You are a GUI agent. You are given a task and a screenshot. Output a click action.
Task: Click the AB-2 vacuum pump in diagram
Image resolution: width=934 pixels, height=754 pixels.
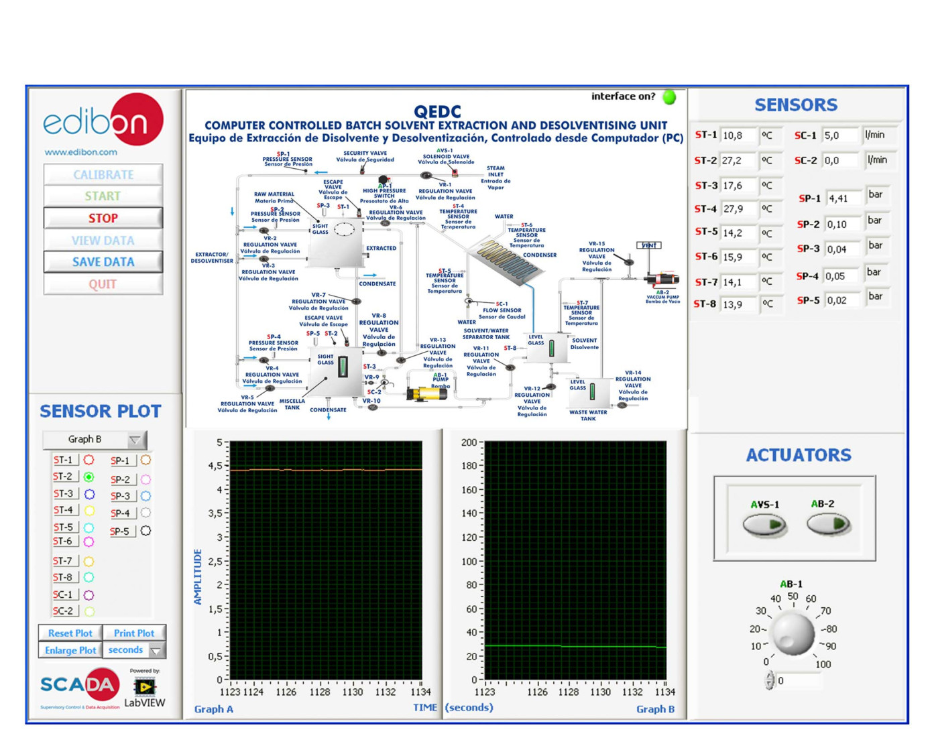point(662,279)
